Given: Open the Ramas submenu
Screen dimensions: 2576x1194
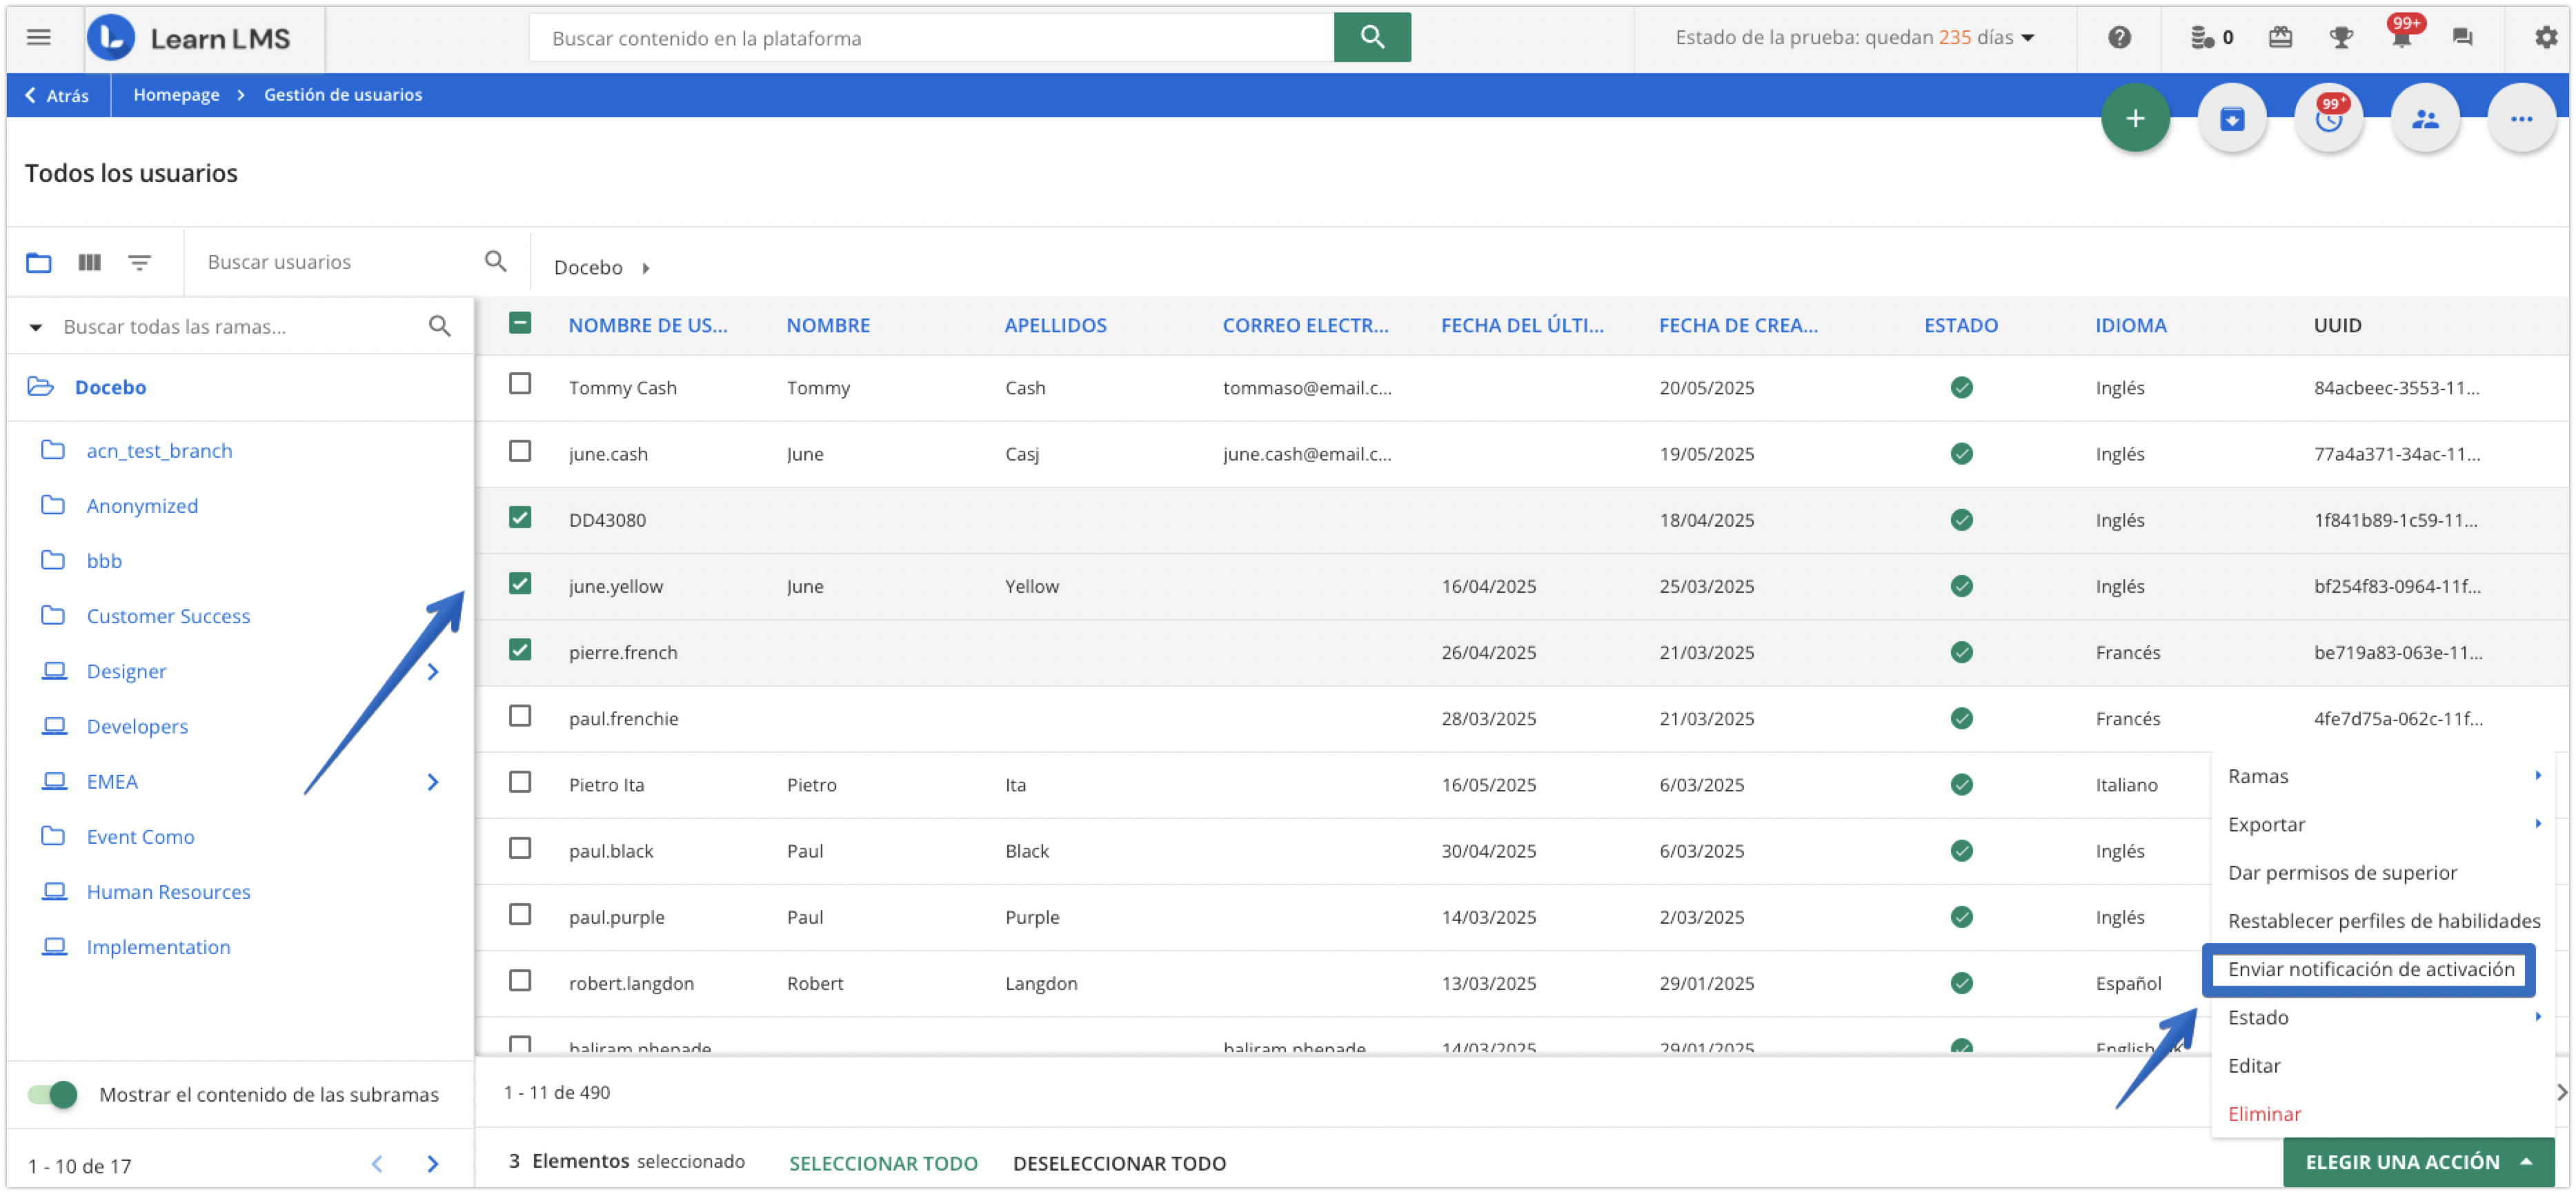Looking at the screenshot, I should pyautogui.click(x=2383, y=776).
